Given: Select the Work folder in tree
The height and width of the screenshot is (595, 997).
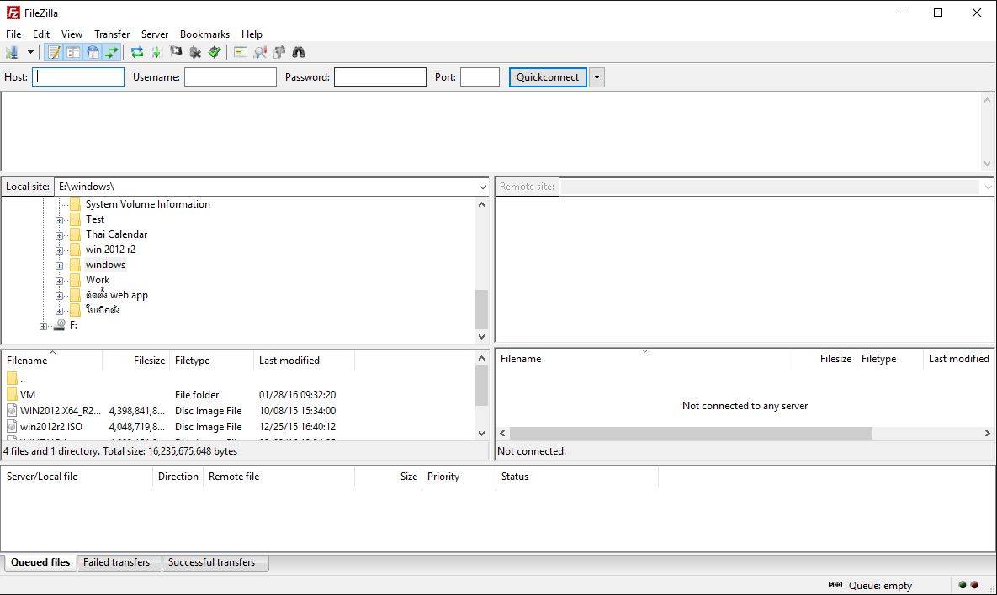Looking at the screenshot, I should [x=98, y=279].
